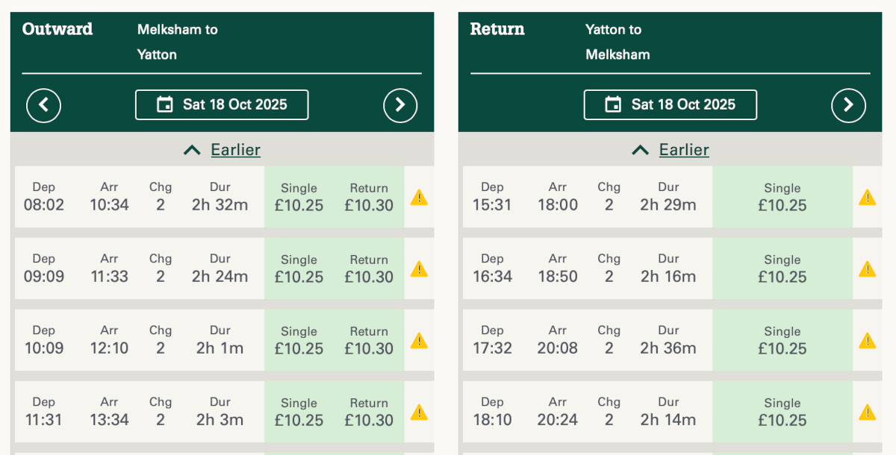
Task: Open the Return date picker Sat 18 Oct
Action: [x=670, y=105]
